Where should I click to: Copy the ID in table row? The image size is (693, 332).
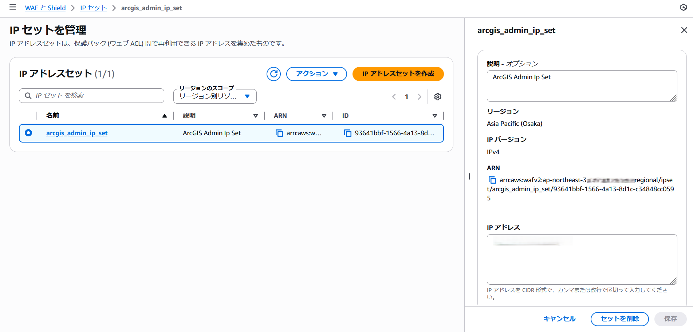348,133
